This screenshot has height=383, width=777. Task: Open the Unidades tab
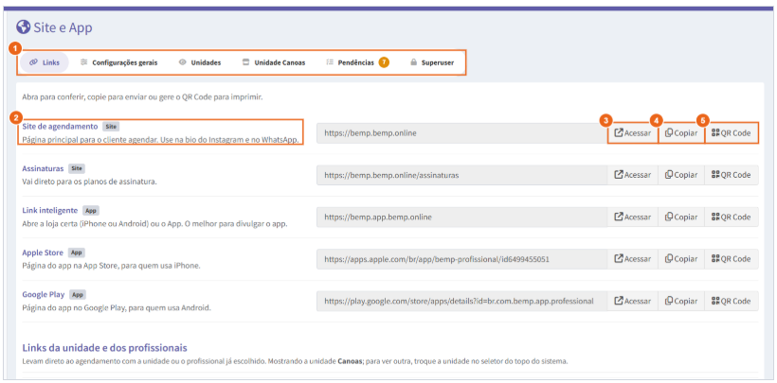(x=200, y=62)
